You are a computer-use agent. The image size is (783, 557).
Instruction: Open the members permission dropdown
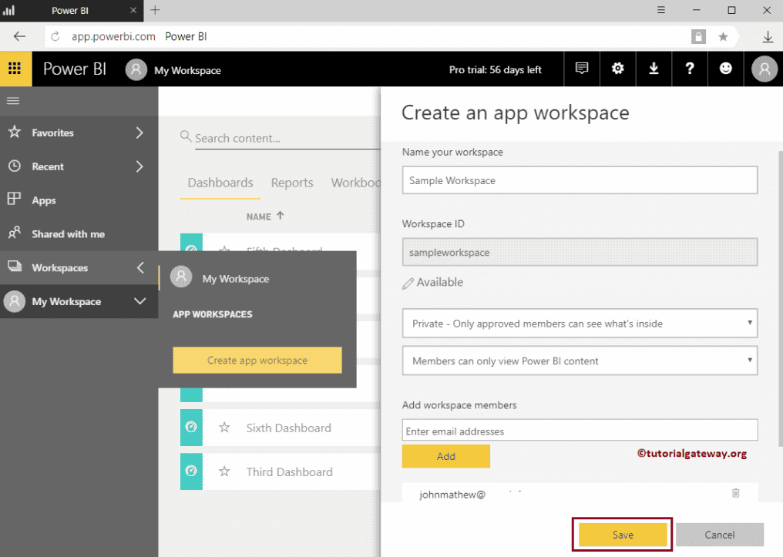pos(580,361)
